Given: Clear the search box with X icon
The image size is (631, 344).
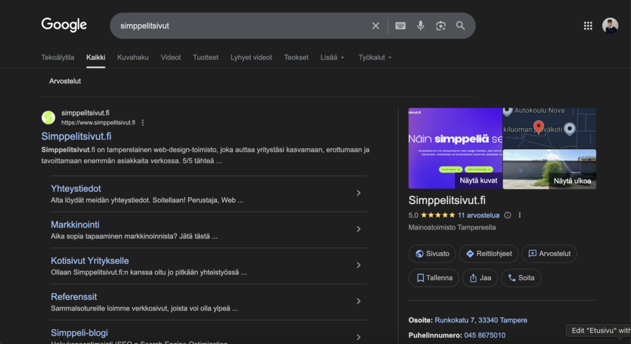Looking at the screenshot, I should click(375, 26).
